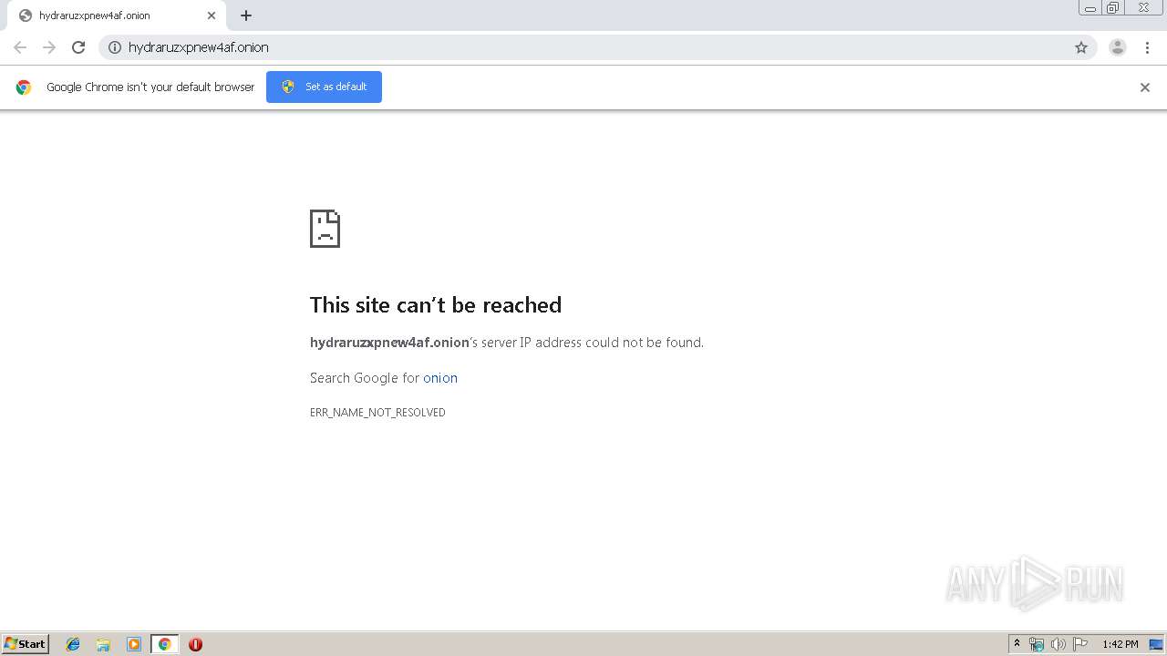The width and height of the screenshot is (1167, 656).
Task: Set Chrome as default browser
Action: click(x=324, y=87)
